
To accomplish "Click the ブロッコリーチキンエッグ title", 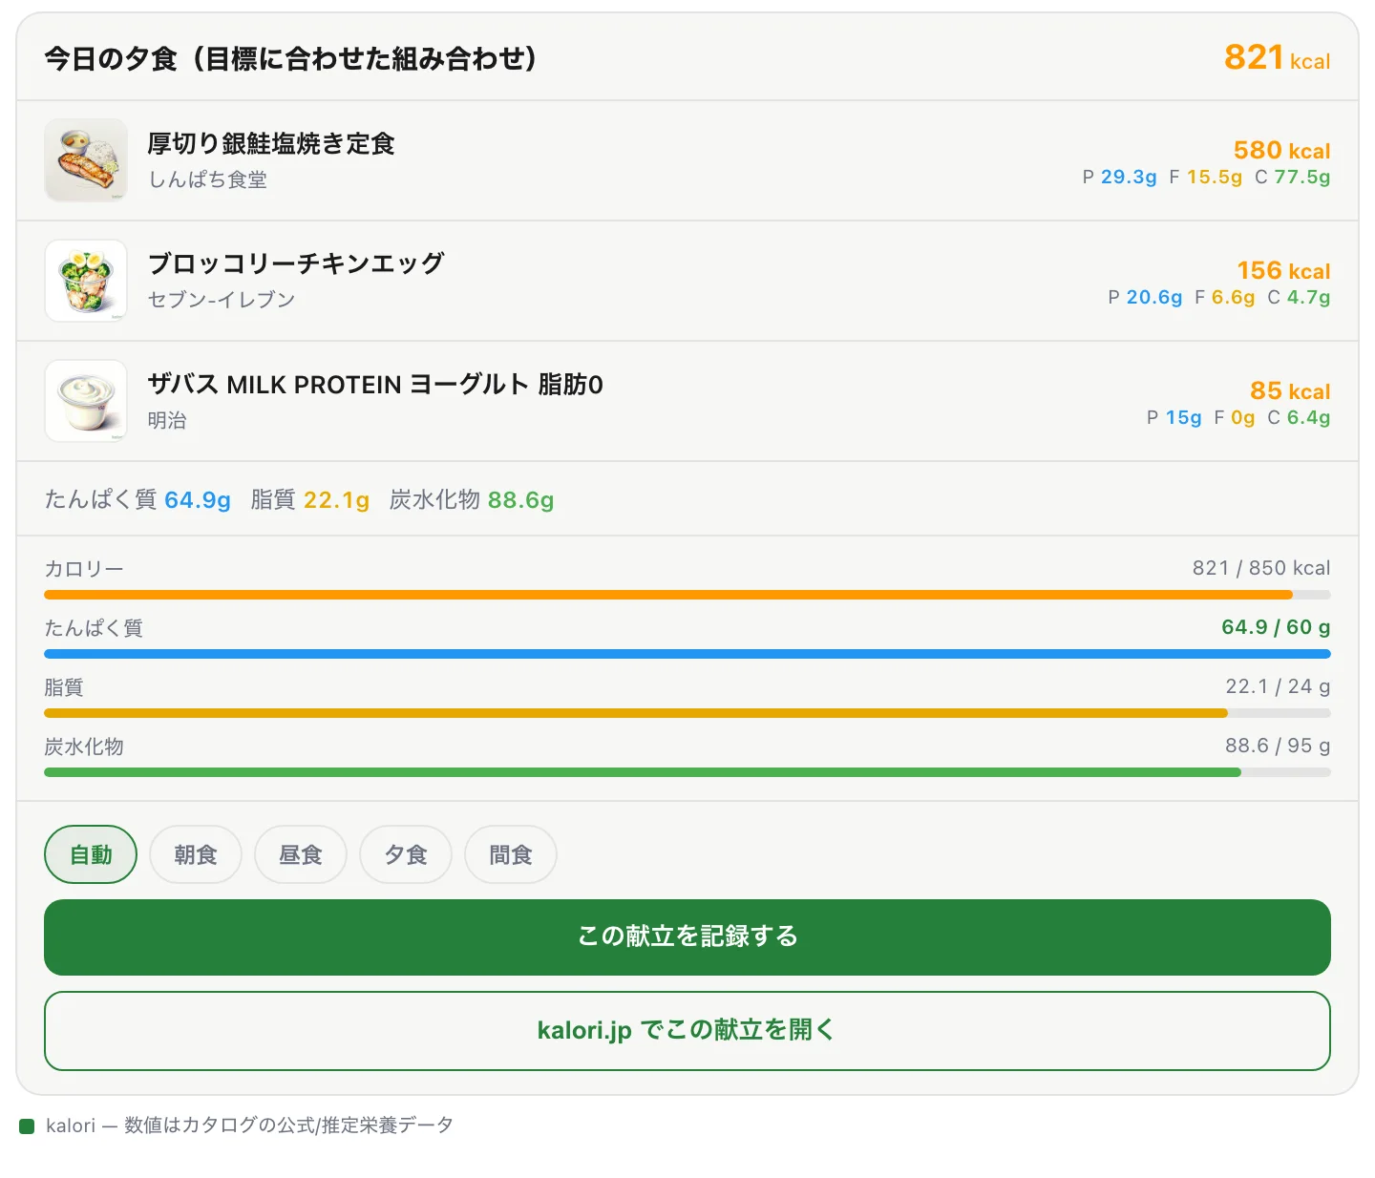I will pyautogui.click(x=296, y=263).
